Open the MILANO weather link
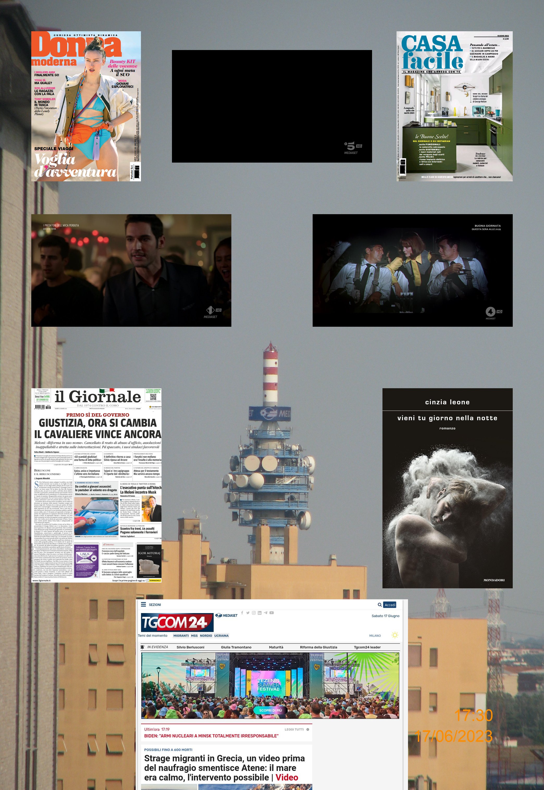This screenshot has width=544, height=790. click(x=375, y=635)
